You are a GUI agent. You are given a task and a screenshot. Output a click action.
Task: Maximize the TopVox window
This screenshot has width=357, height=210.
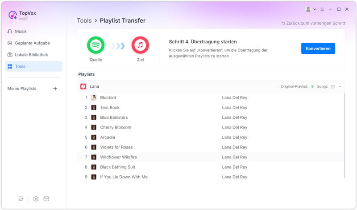339,9
